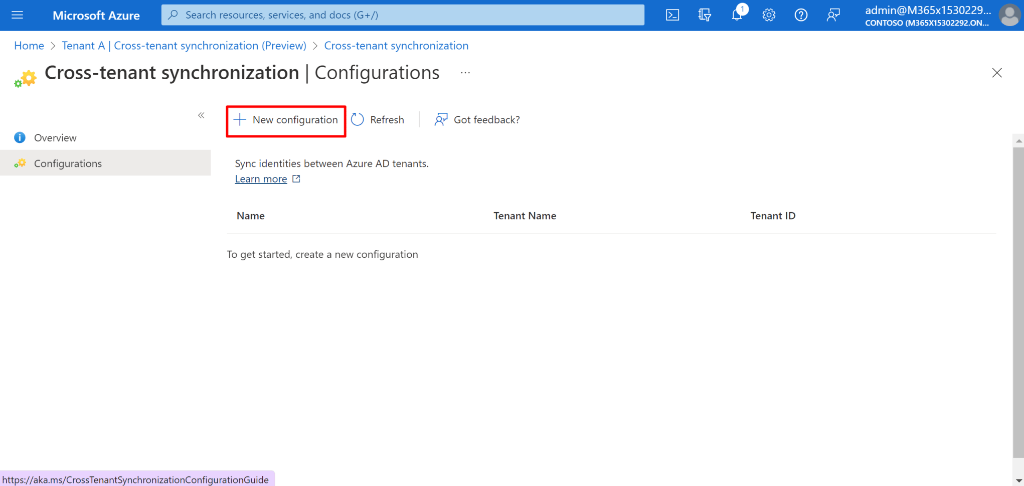Select Configurations in the sidebar

(x=68, y=163)
